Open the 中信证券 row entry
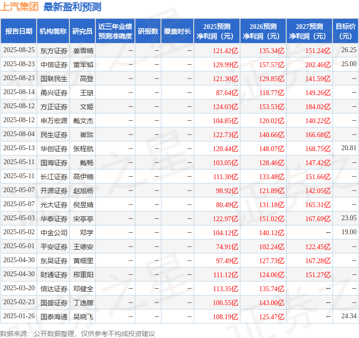The image size is (359, 338). (54, 65)
